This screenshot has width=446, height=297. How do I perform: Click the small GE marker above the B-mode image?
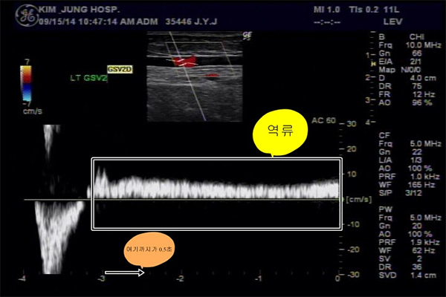tap(247, 35)
